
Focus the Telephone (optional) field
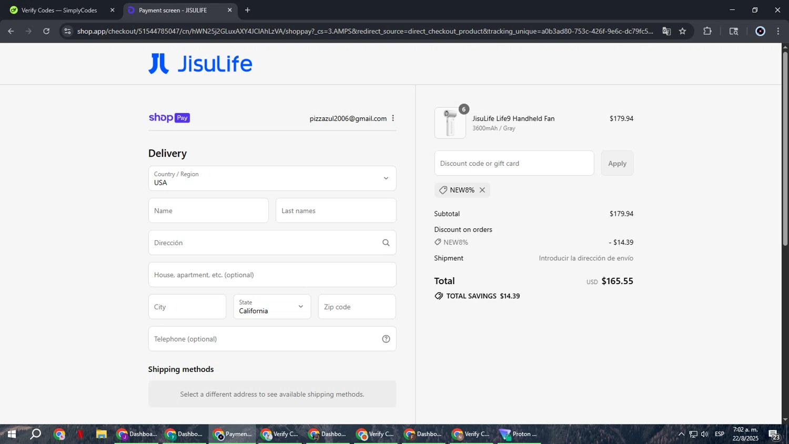272,339
